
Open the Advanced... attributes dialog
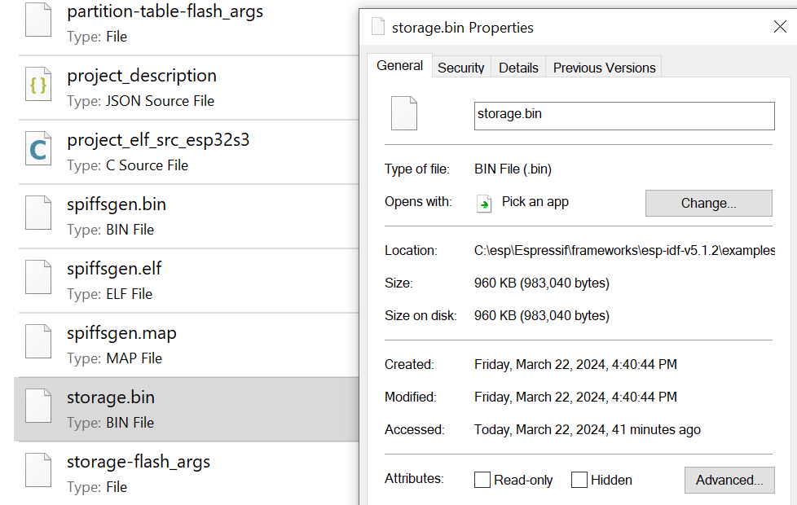[729, 480]
